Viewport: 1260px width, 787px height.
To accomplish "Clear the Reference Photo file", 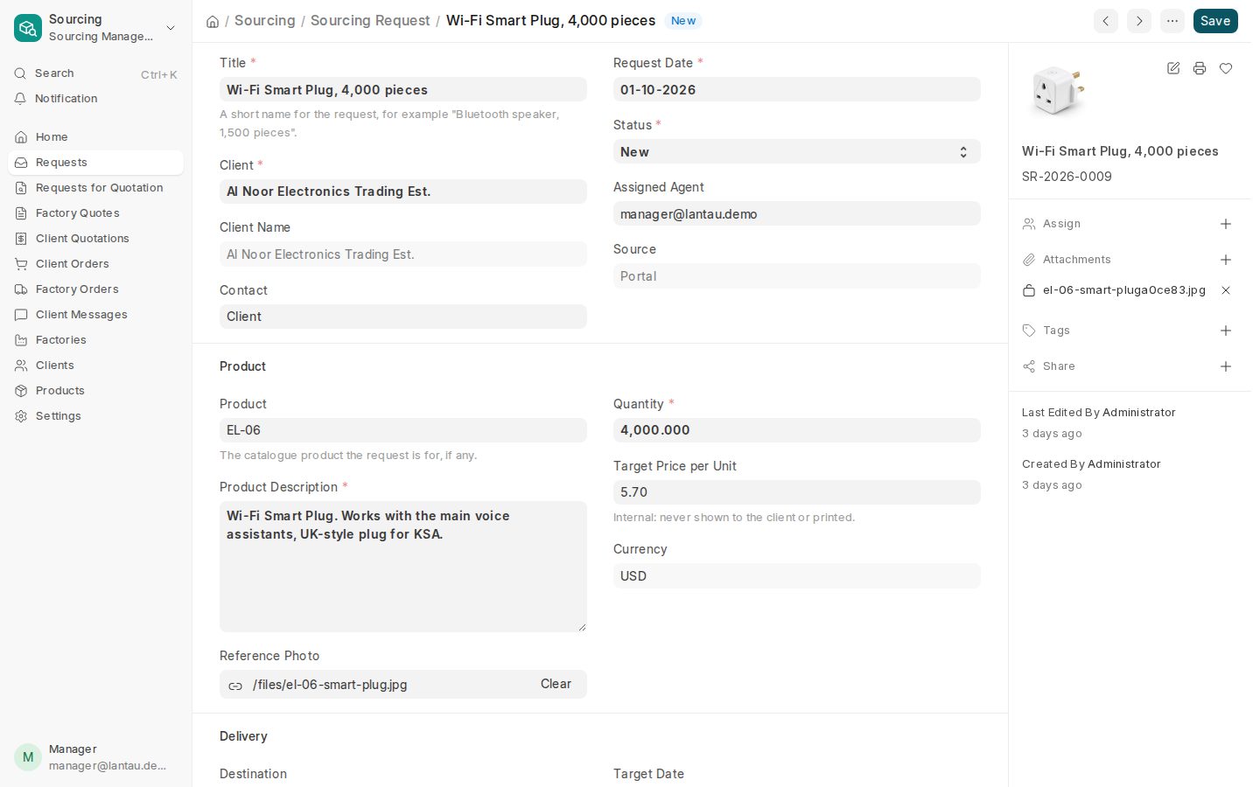I will point(556,685).
